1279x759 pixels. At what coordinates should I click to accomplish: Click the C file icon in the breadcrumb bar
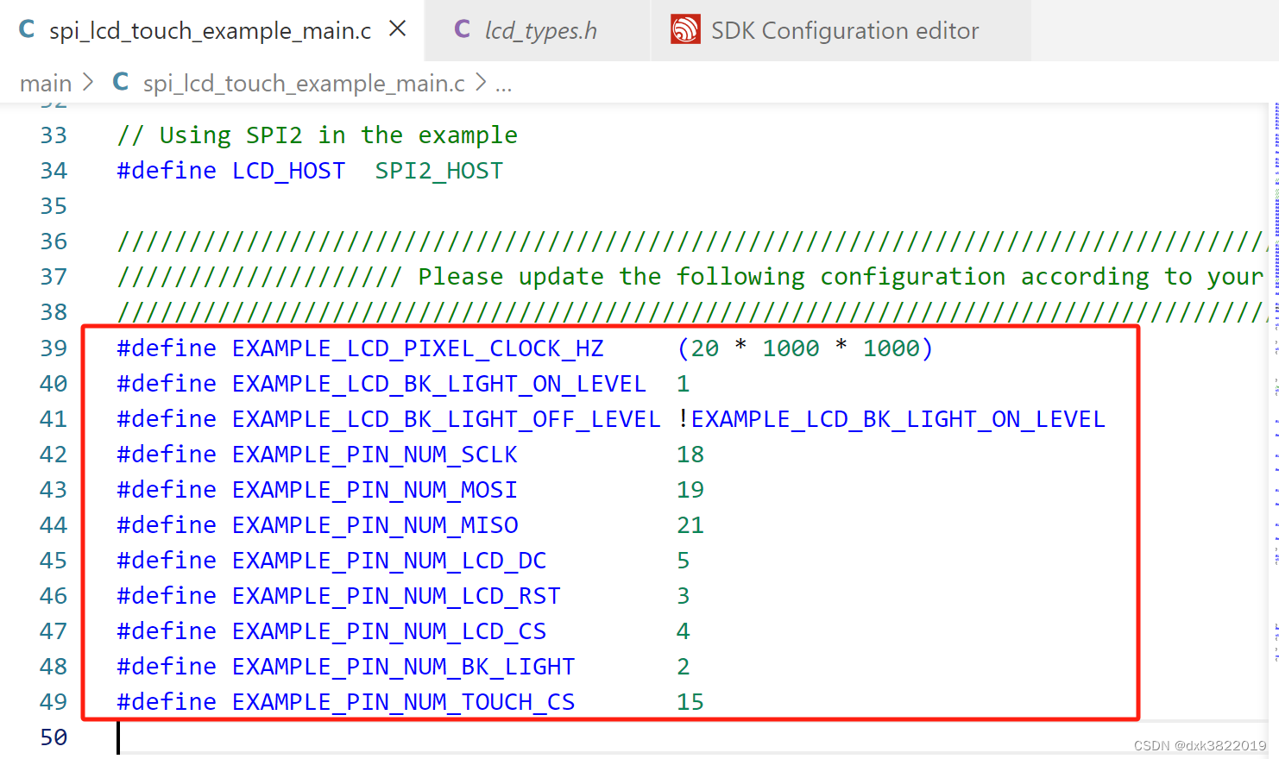pos(120,83)
